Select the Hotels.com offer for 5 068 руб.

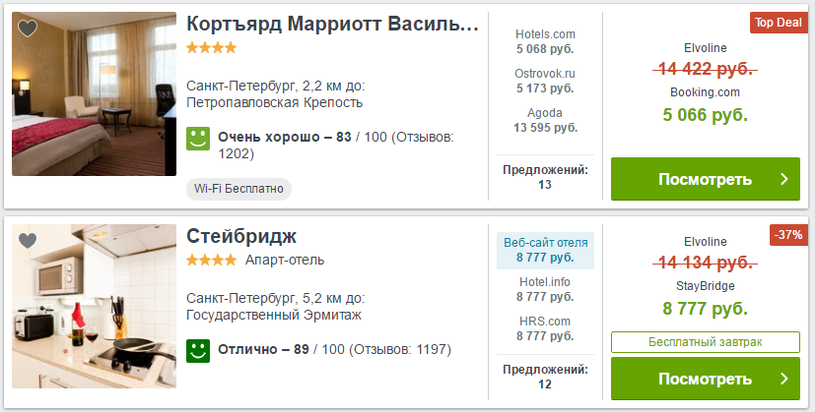tap(545, 41)
